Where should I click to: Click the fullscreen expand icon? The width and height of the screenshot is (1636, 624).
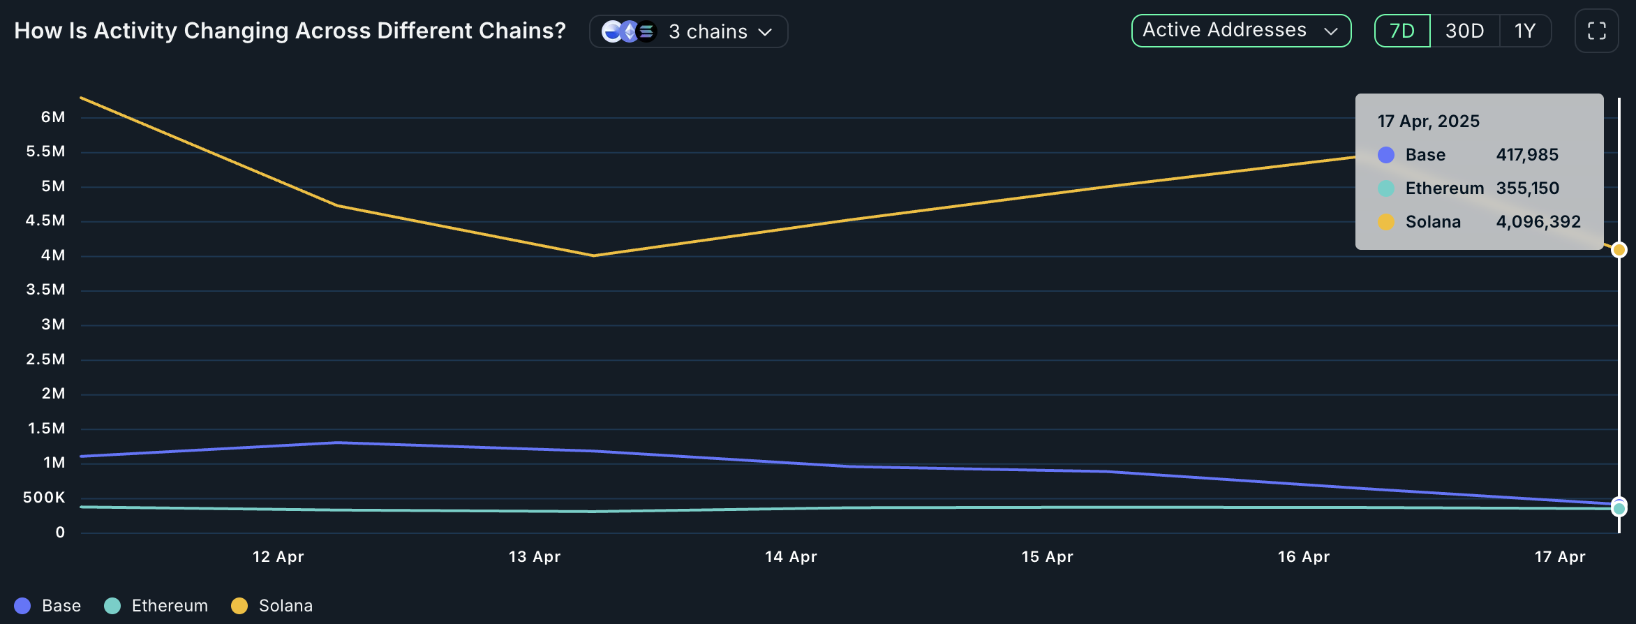pyautogui.click(x=1596, y=31)
